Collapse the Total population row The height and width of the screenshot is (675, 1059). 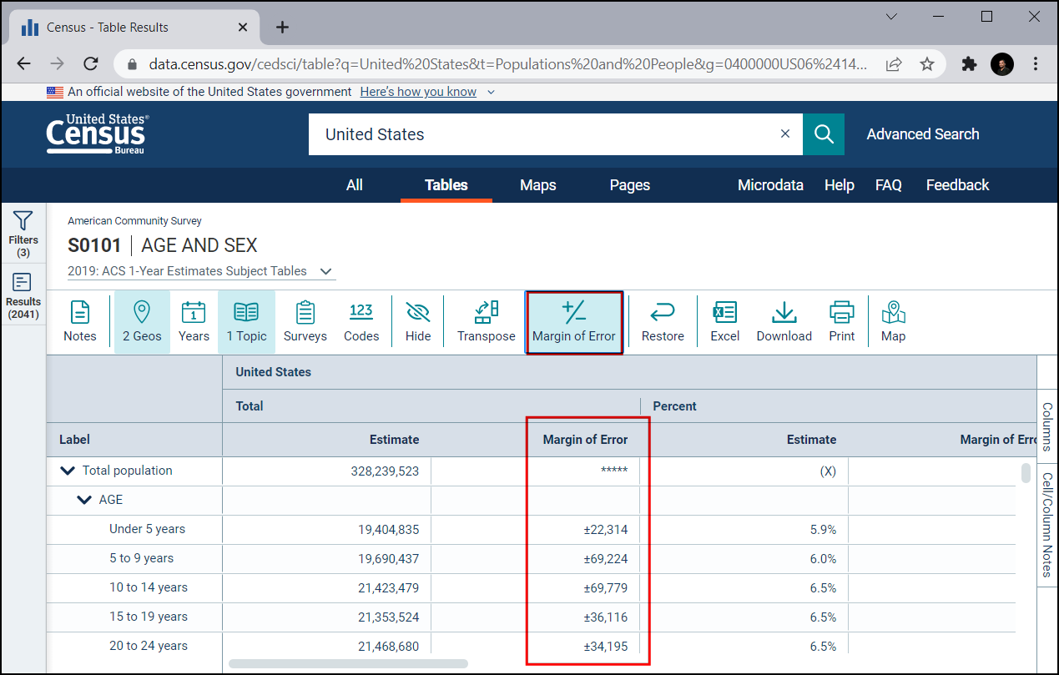coord(68,471)
